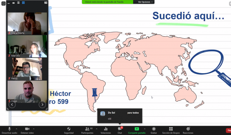Start recording with Grabar
The height and width of the screenshot is (135, 231).
(154, 131)
